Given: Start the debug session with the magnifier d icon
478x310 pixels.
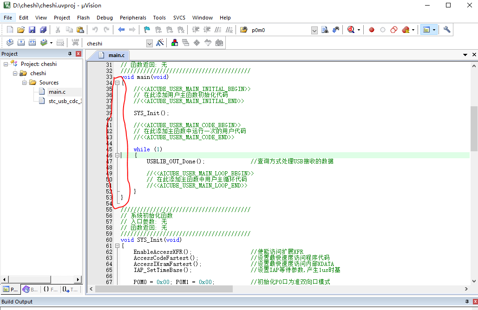Looking at the screenshot, I should (x=351, y=30).
